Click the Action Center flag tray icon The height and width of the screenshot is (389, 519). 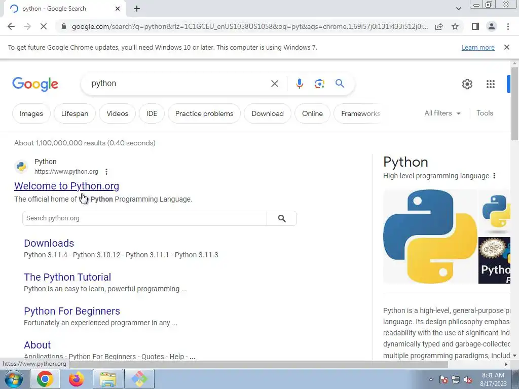(x=443, y=379)
